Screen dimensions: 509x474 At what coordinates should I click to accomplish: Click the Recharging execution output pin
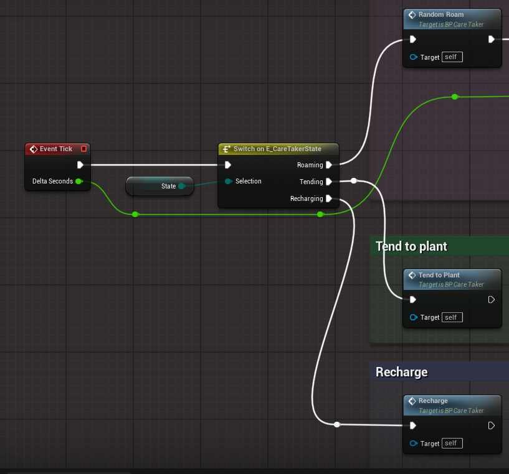coord(329,198)
